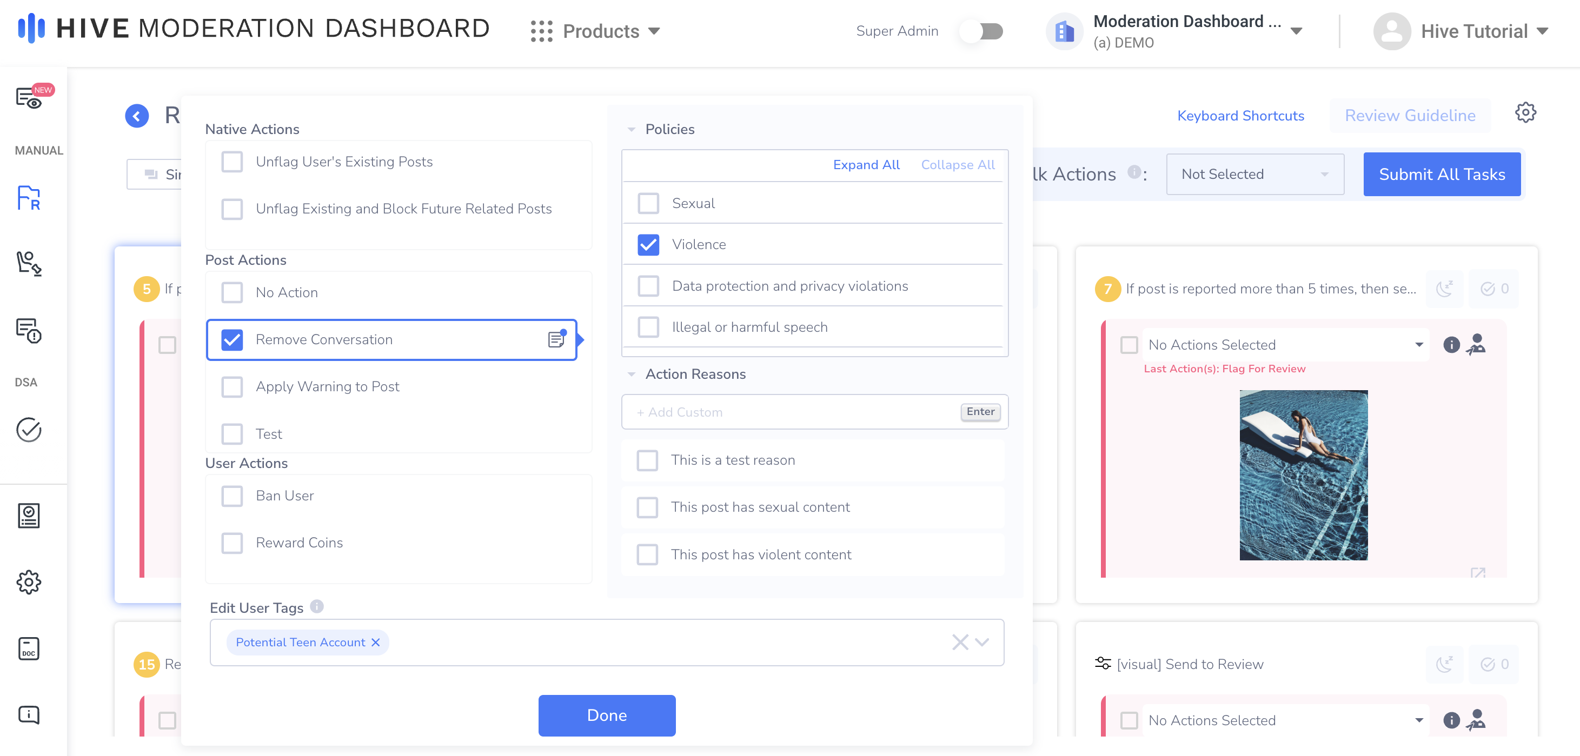Click the notes icon on Remove Conversation
1580x756 pixels.
click(556, 339)
